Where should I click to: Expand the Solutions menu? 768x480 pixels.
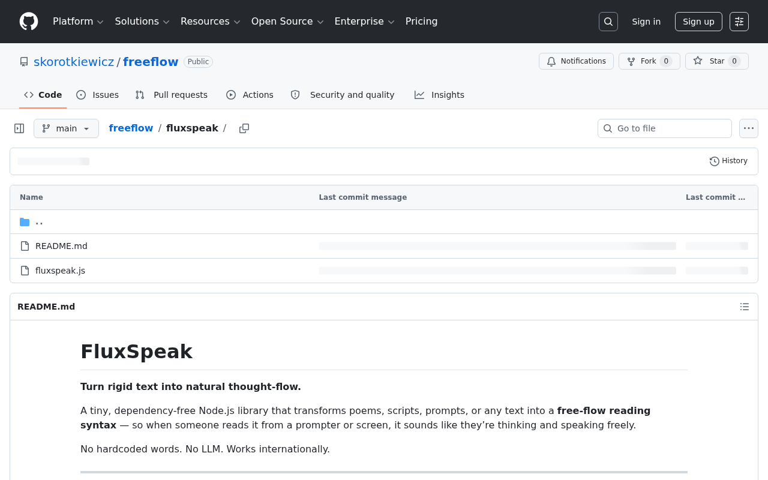coord(142,22)
